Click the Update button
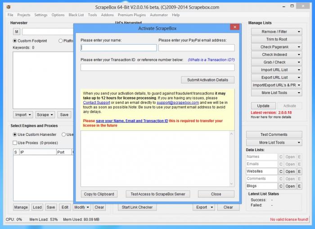The image size is (315, 229). click(263, 106)
